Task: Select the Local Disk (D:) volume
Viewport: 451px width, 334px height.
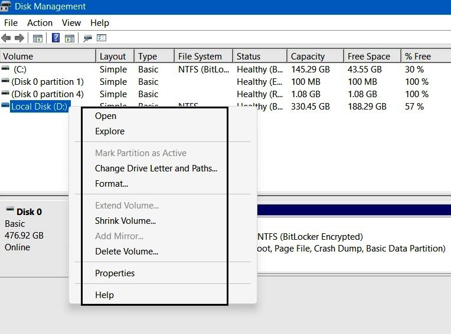Action: click(40, 107)
